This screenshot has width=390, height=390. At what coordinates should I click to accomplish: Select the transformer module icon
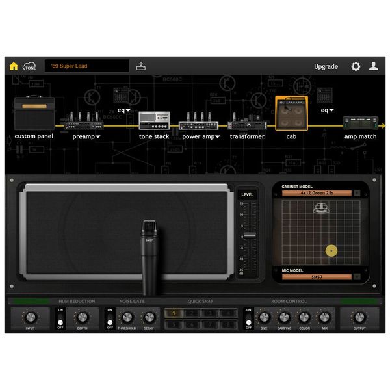point(247,122)
